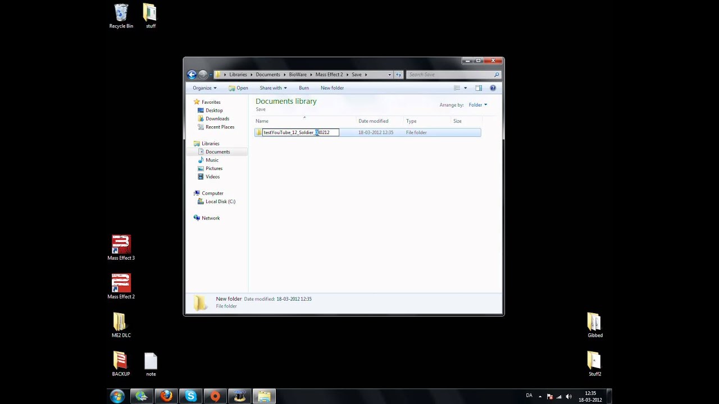Click New folder in the toolbar
Image resolution: width=719 pixels, height=404 pixels.
pos(332,88)
